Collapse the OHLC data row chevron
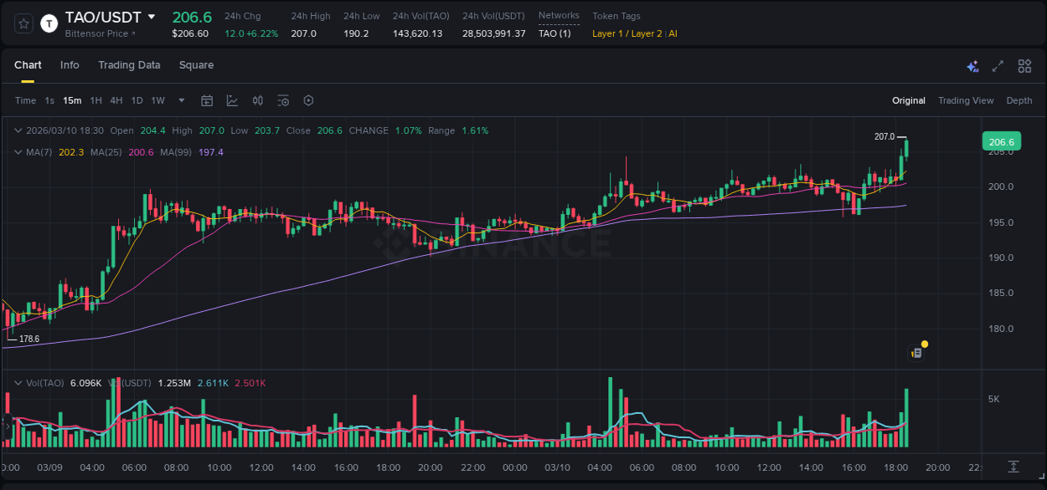 [x=18, y=130]
